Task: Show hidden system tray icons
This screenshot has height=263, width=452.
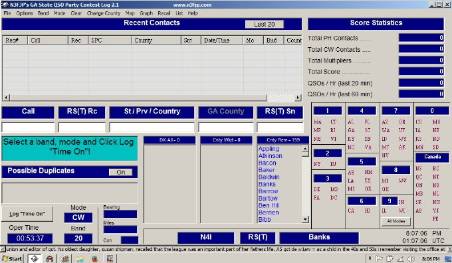Action: click(x=370, y=258)
